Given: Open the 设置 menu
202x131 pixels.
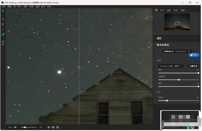Looking at the screenshot, I should (31, 6).
